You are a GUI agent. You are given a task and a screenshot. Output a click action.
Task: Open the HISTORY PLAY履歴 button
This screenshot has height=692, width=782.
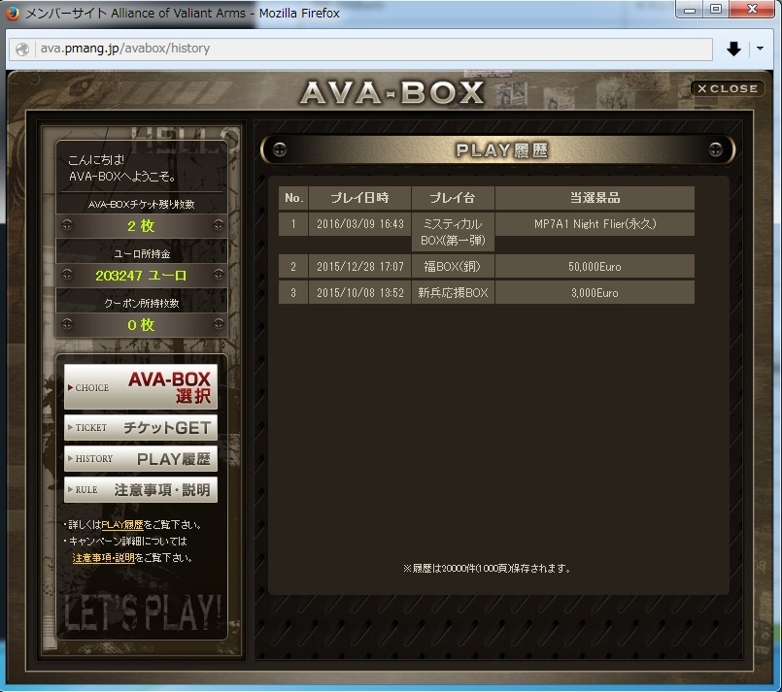141,458
